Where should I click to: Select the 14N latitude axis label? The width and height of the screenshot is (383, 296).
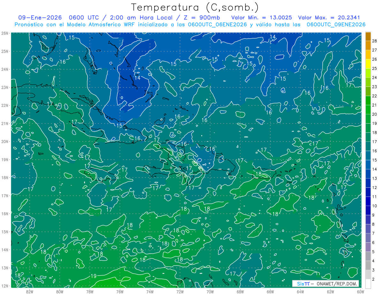(x=4, y=250)
